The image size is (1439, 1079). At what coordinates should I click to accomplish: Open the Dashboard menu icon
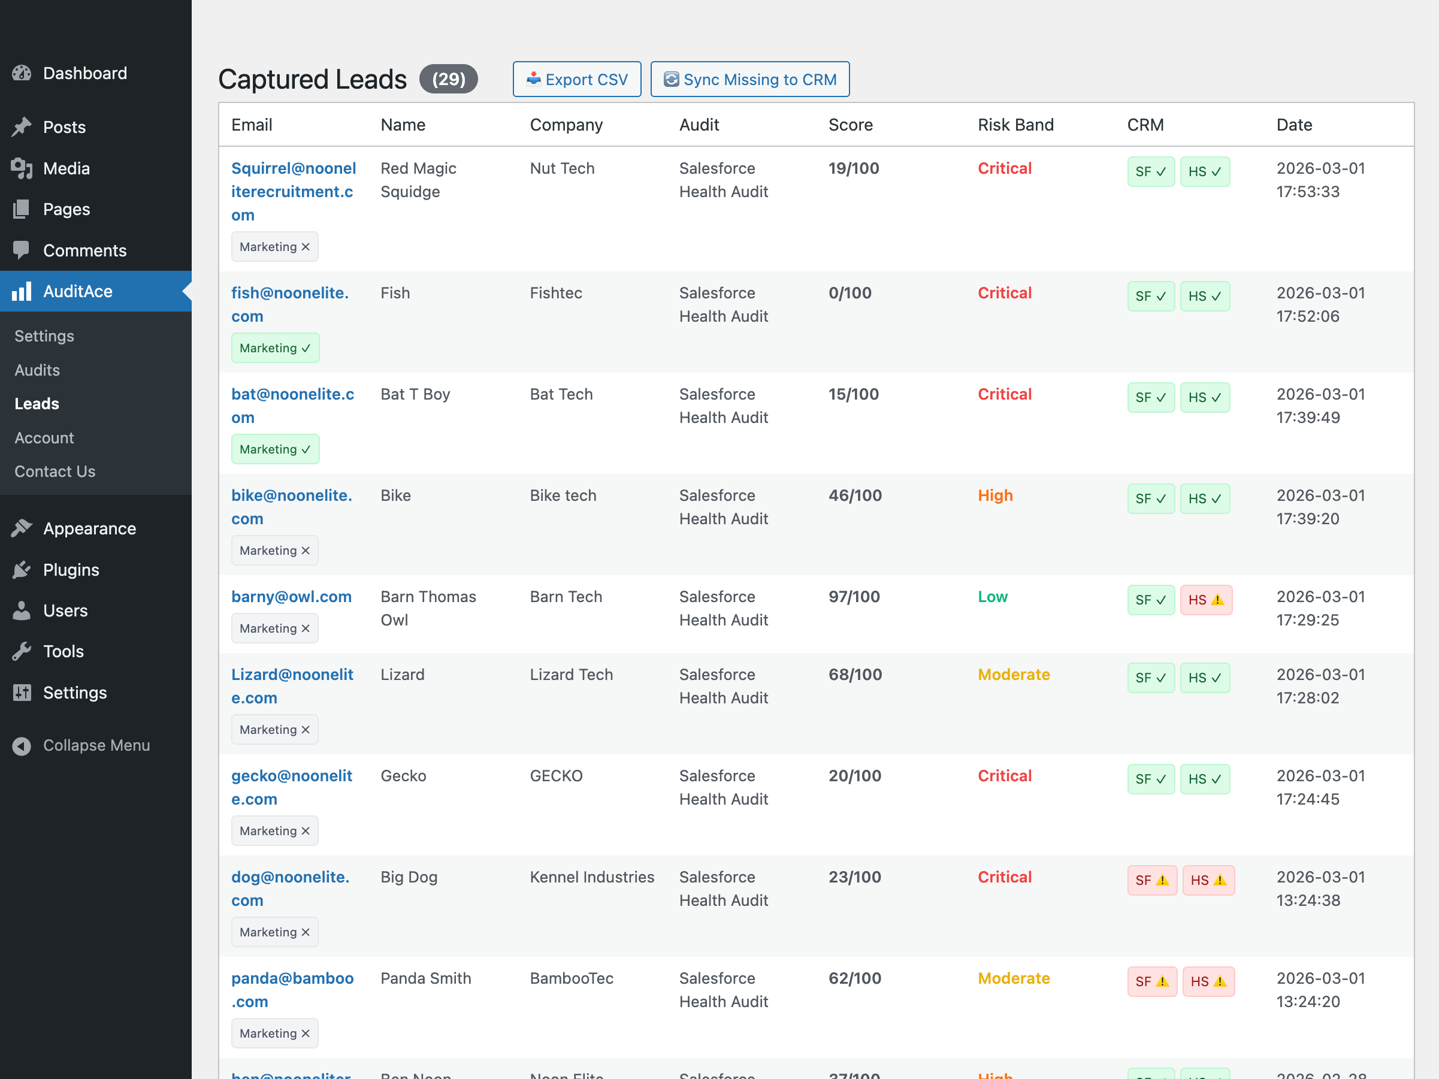pyautogui.click(x=23, y=73)
